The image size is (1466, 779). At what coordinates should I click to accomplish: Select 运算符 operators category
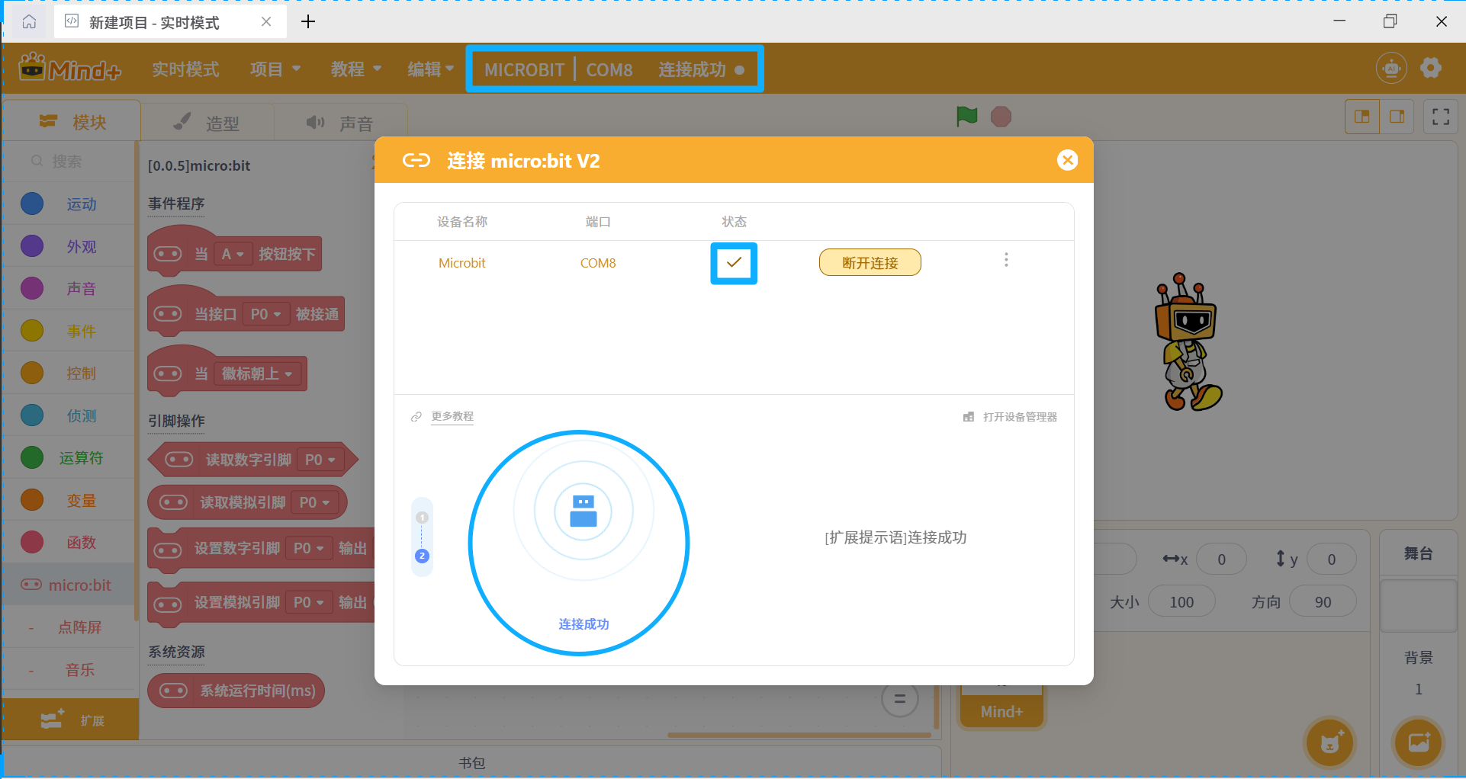tap(69, 457)
